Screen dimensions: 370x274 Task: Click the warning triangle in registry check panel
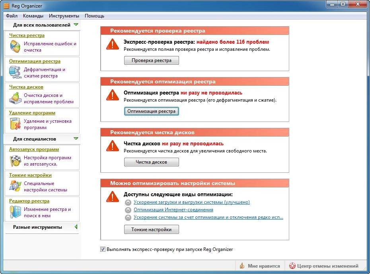click(x=113, y=44)
